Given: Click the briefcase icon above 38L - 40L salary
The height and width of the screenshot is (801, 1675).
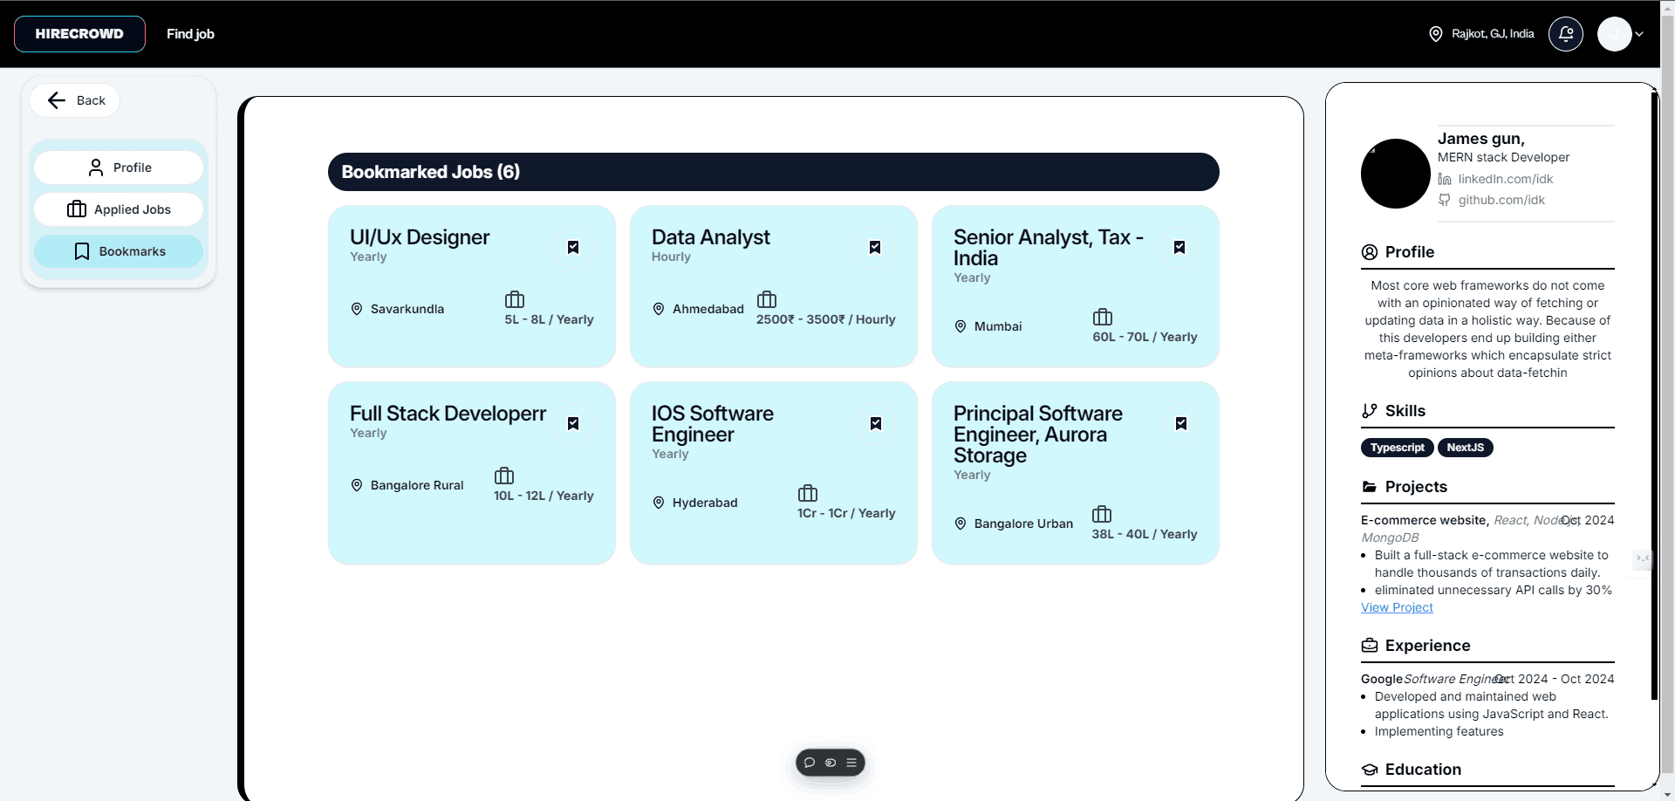Looking at the screenshot, I should 1102,514.
